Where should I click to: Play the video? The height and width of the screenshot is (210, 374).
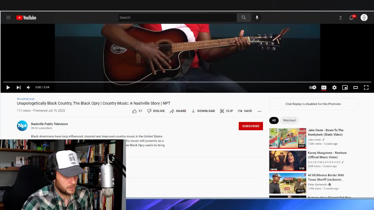point(8,87)
